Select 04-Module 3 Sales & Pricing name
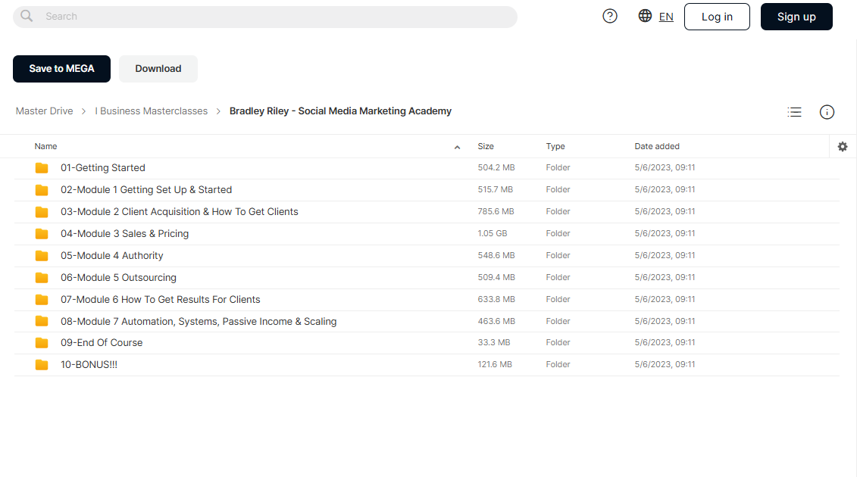 point(124,233)
